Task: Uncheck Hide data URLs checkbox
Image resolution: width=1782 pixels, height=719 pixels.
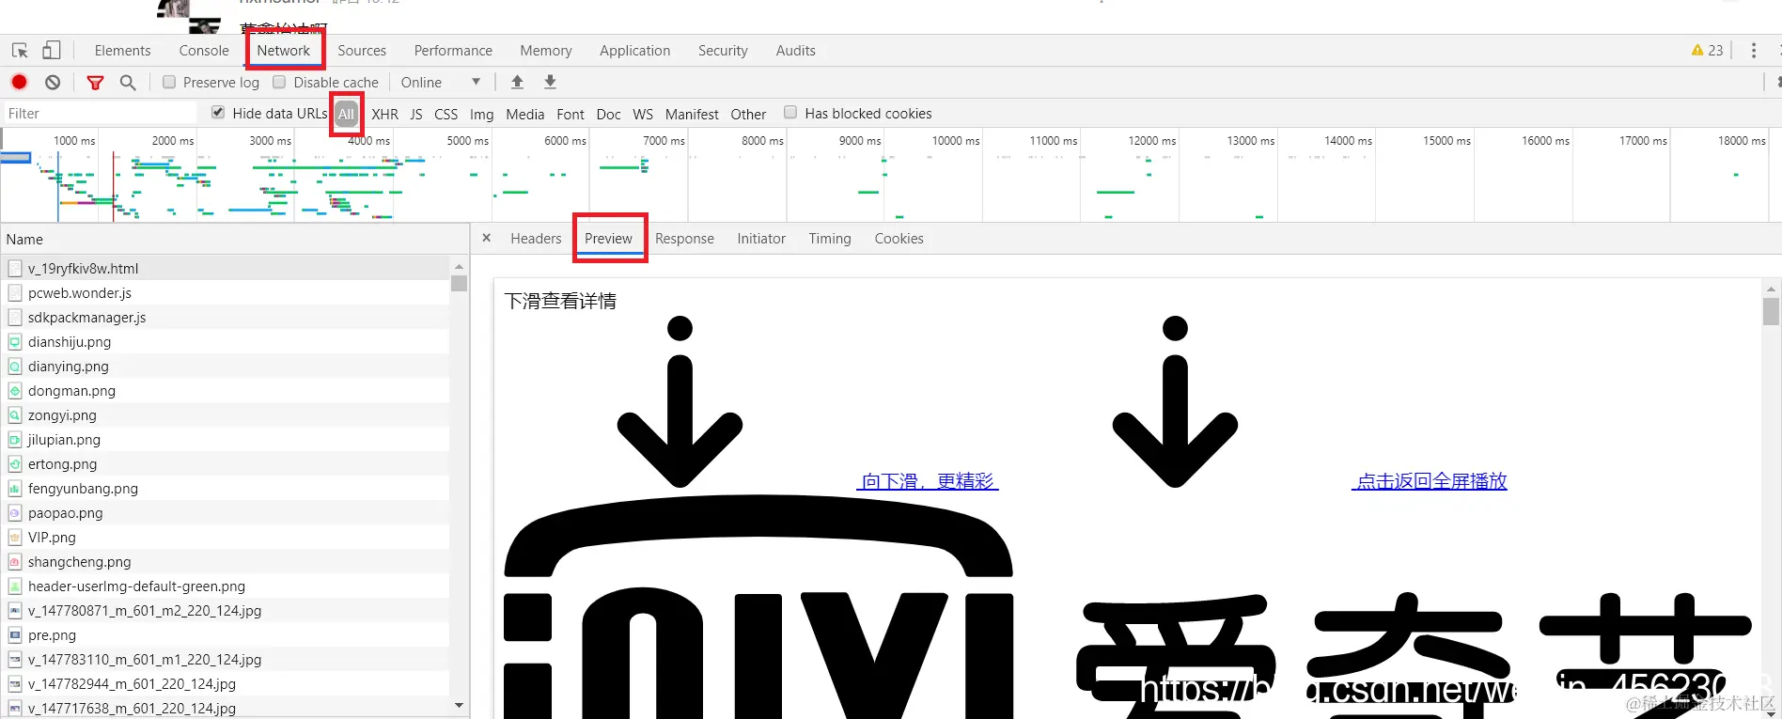Action: tap(218, 113)
